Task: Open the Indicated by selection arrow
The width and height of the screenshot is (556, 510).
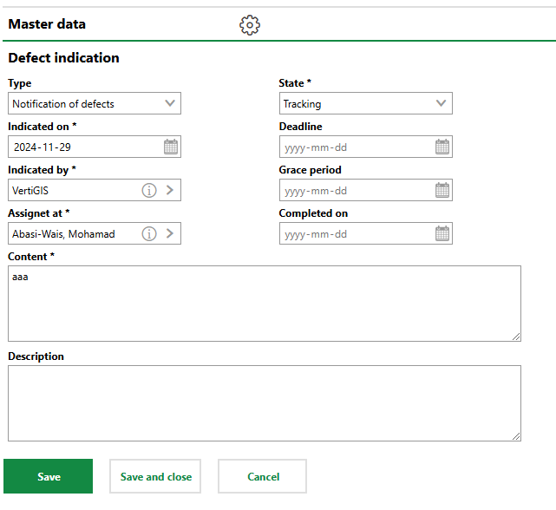Action: [169, 191]
